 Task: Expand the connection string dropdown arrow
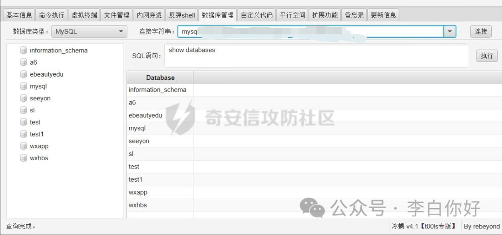pyautogui.click(x=450, y=31)
